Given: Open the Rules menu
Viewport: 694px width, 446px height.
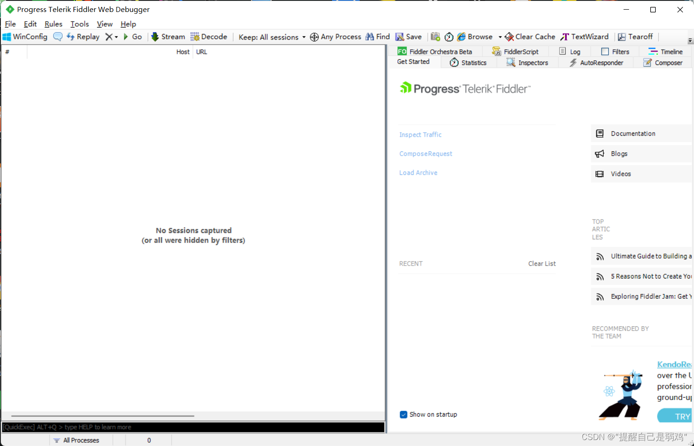Looking at the screenshot, I should pos(53,24).
